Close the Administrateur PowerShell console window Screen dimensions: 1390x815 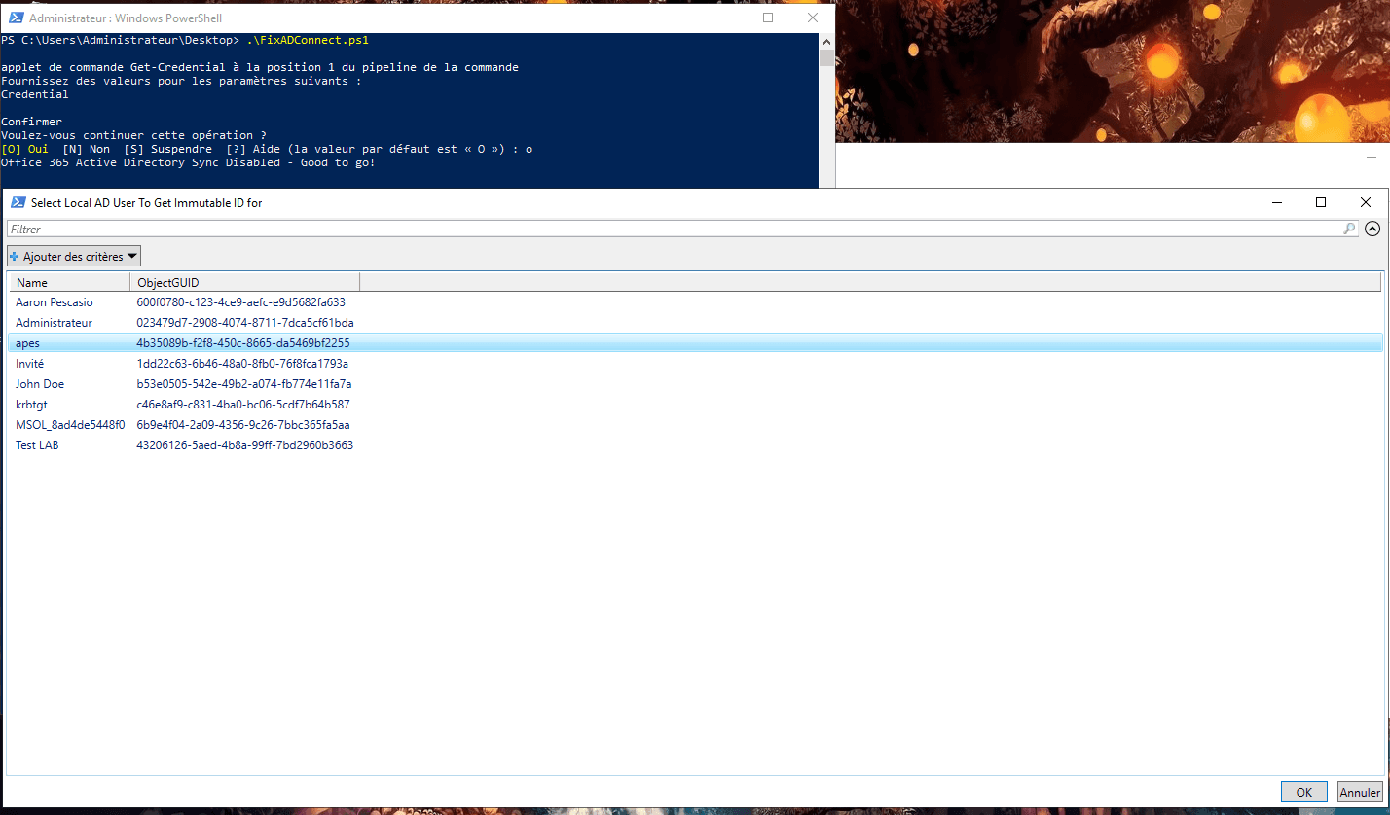(x=813, y=18)
